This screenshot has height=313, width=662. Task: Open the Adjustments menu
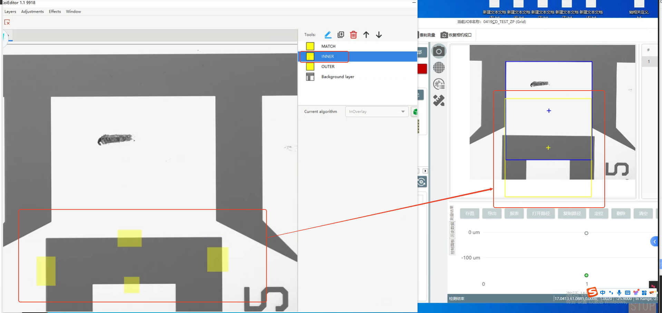(32, 12)
